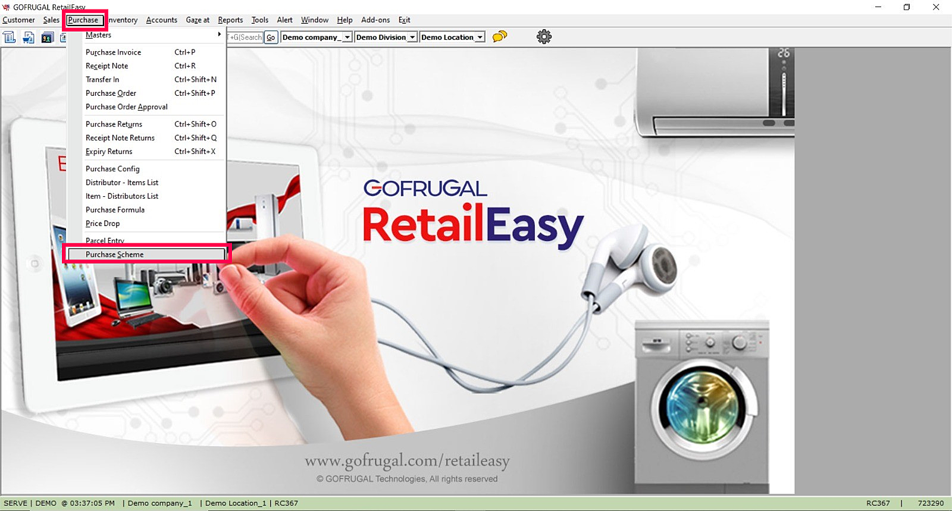Select Parcel Entry in the Purchase menu
The height and width of the screenshot is (511, 952).
(x=147, y=240)
